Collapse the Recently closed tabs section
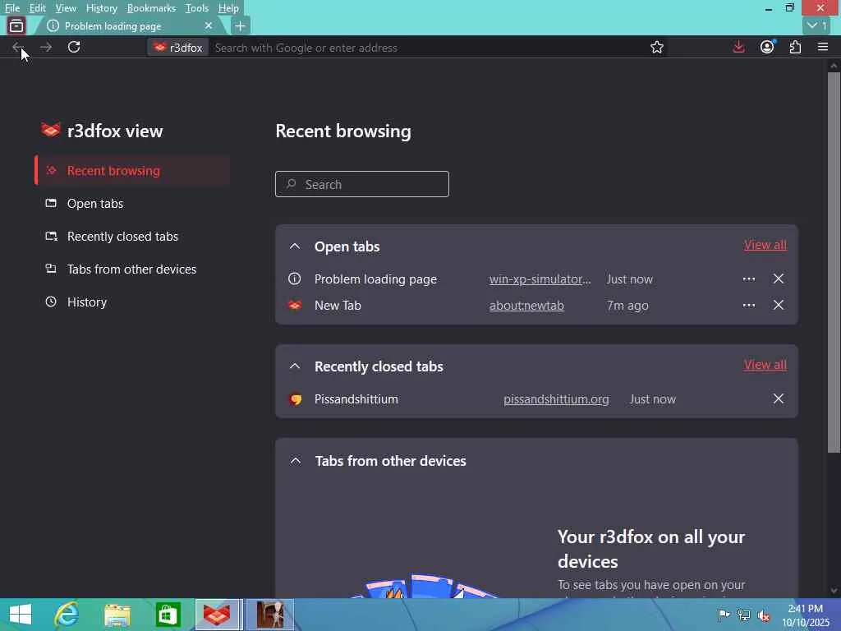Viewport: 841px width, 631px height. tap(295, 366)
